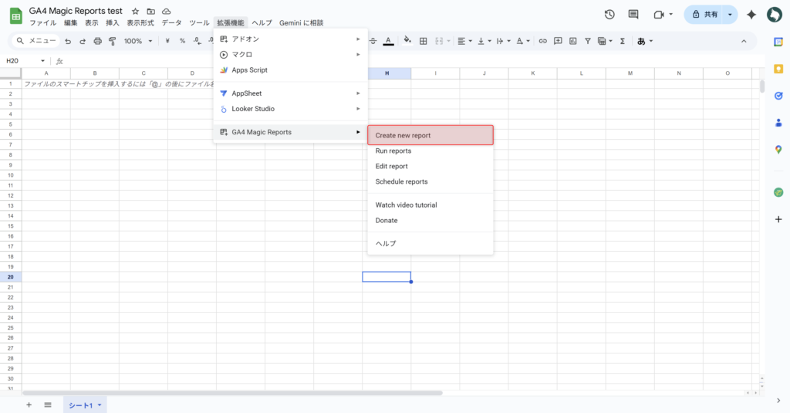Click the メニュー search box
Image resolution: width=790 pixels, height=413 pixels.
click(x=35, y=41)
